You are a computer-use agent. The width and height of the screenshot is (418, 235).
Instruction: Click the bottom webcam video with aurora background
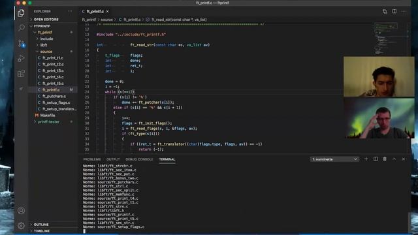[x=379, y=119]
